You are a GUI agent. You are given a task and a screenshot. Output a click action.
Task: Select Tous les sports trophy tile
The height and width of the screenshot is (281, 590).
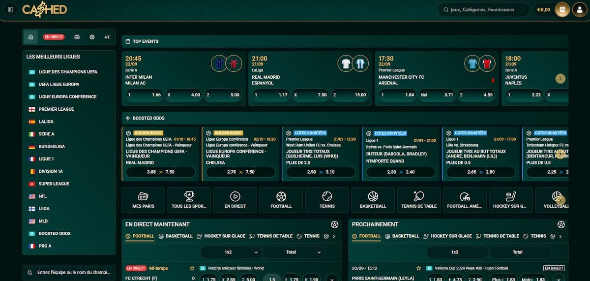pyautogui.click(x=189, y=200)
